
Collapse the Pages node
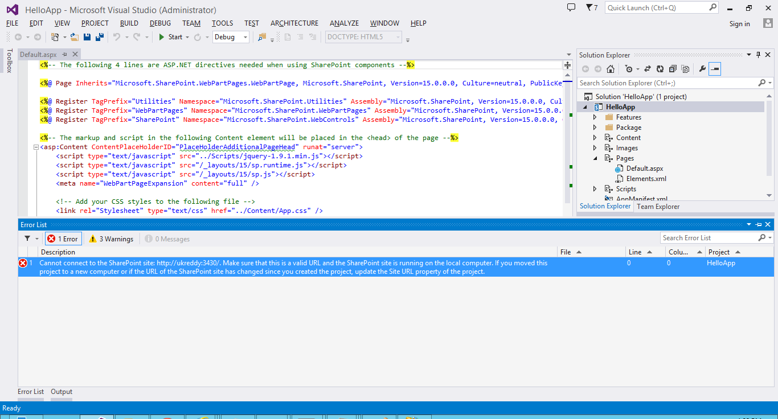coord(595,158)
